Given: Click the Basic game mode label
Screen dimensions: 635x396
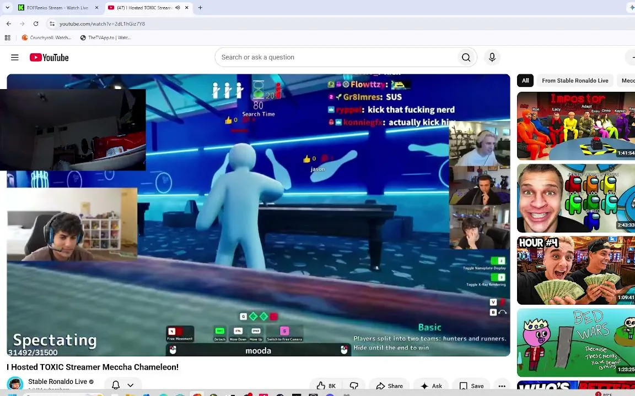Looking at the screenshot, I should 430,327.
